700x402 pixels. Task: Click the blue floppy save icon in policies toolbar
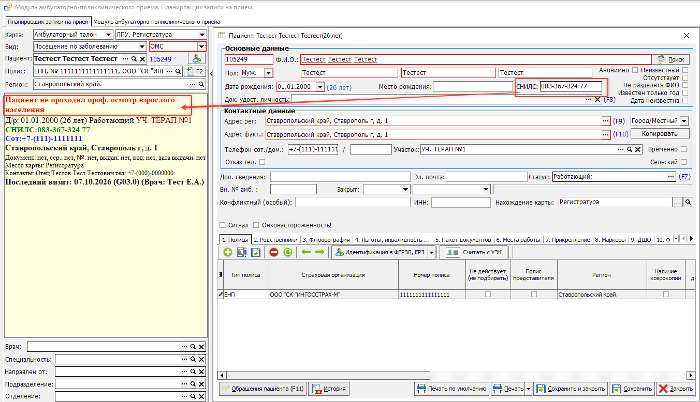(x=256, y=253)
